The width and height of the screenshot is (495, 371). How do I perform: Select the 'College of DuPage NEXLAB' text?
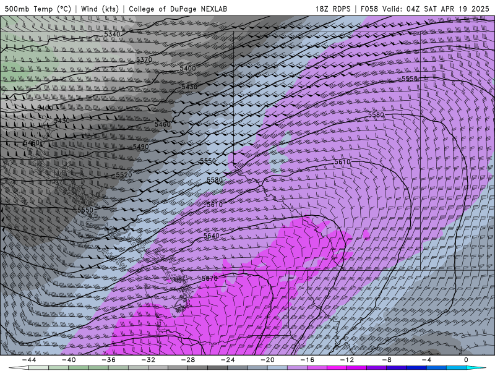click(178, 9)
